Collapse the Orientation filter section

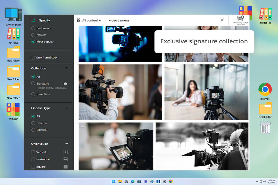[x=67, y=144]
